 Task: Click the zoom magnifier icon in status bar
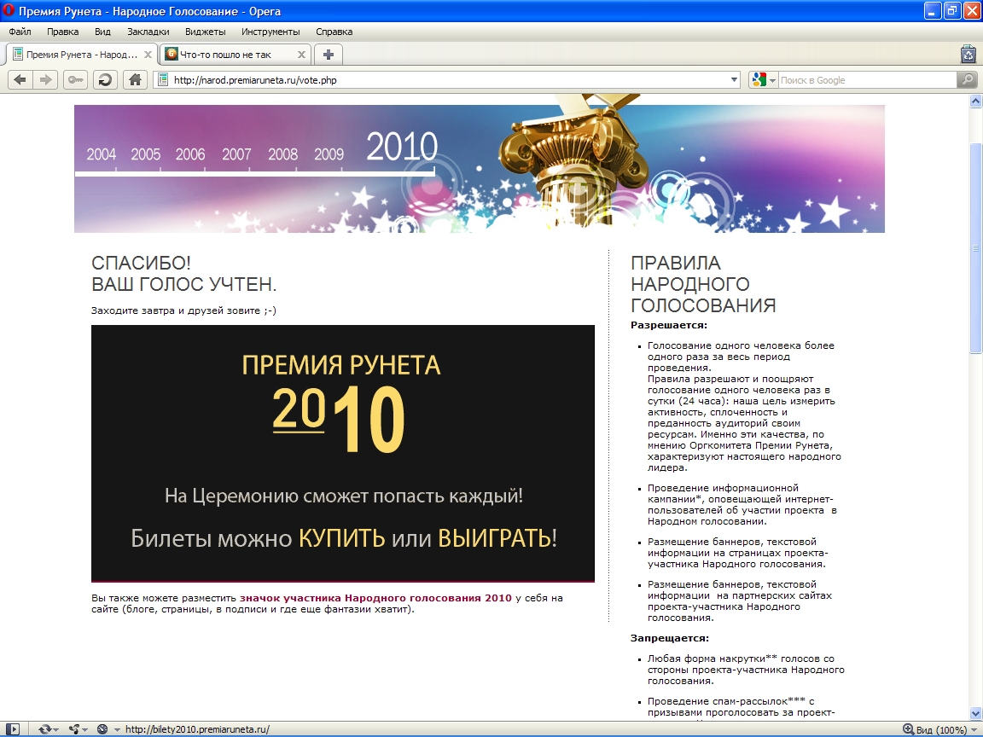908,728
